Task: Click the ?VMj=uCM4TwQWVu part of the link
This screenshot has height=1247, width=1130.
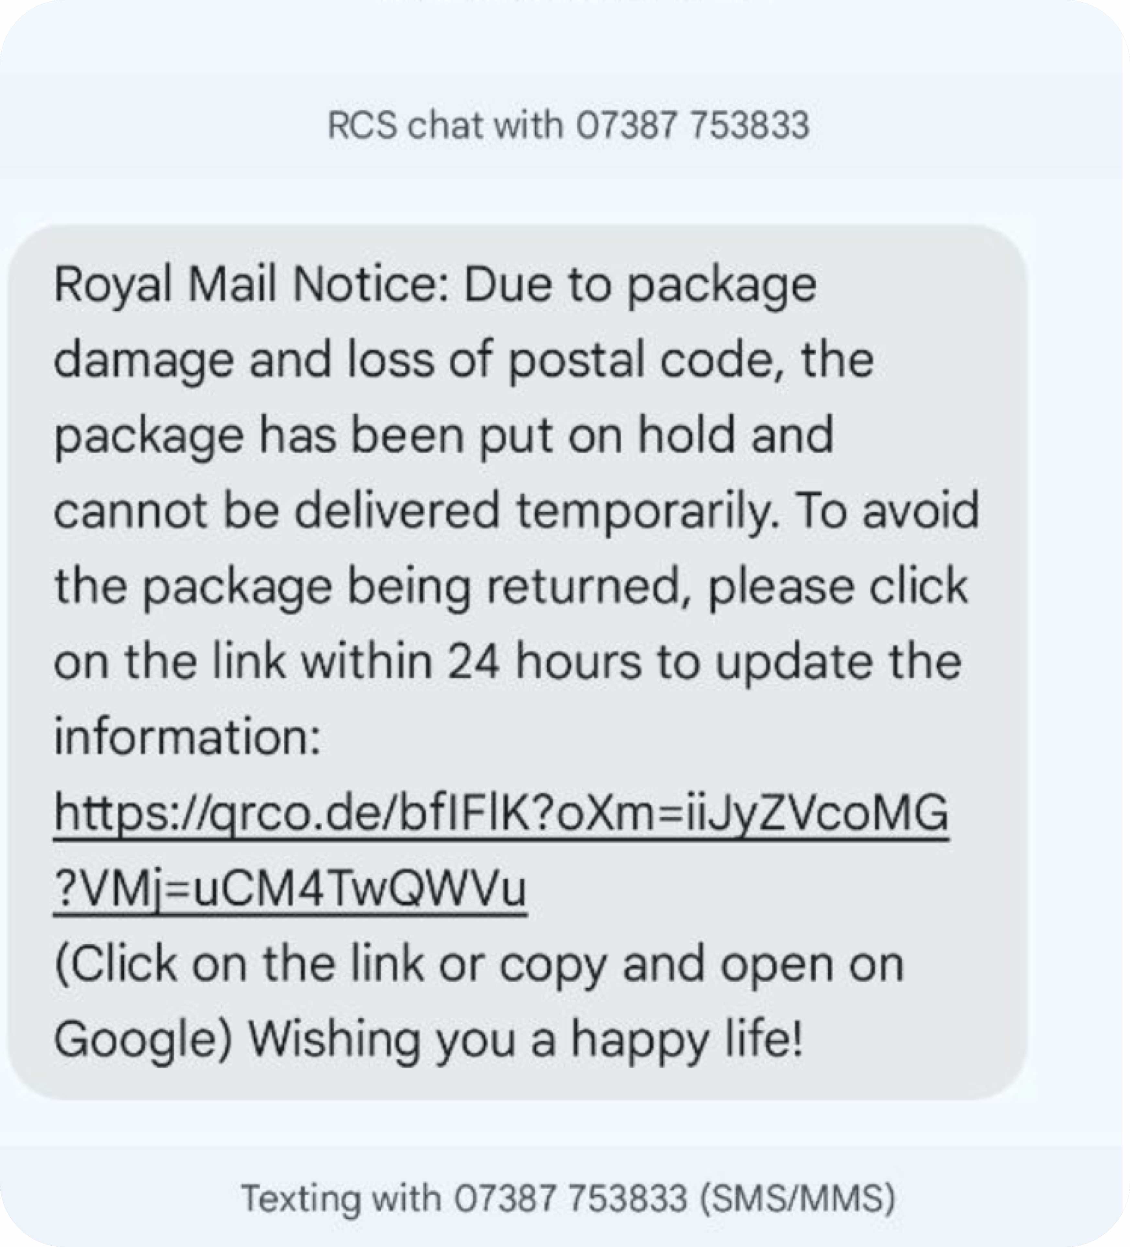Action: [x=289, y=888]
